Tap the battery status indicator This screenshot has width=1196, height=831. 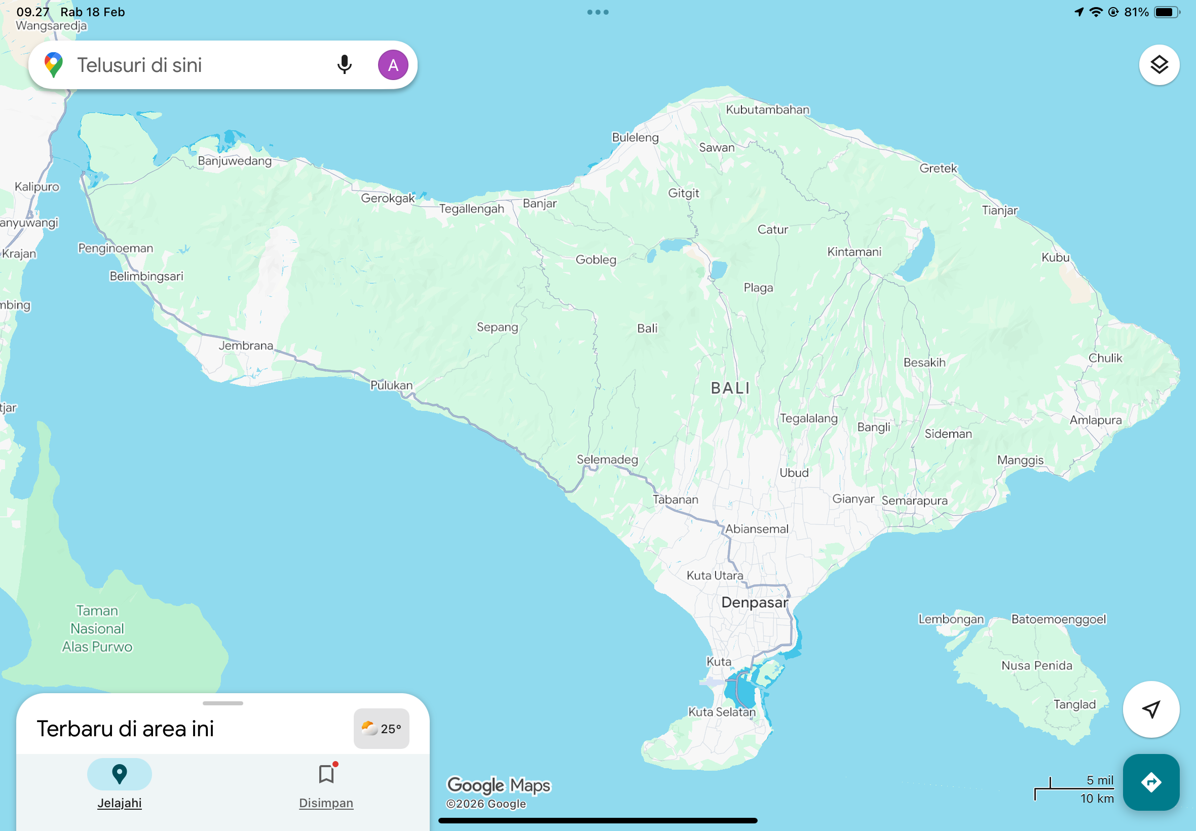click(x=1167, y=12)
